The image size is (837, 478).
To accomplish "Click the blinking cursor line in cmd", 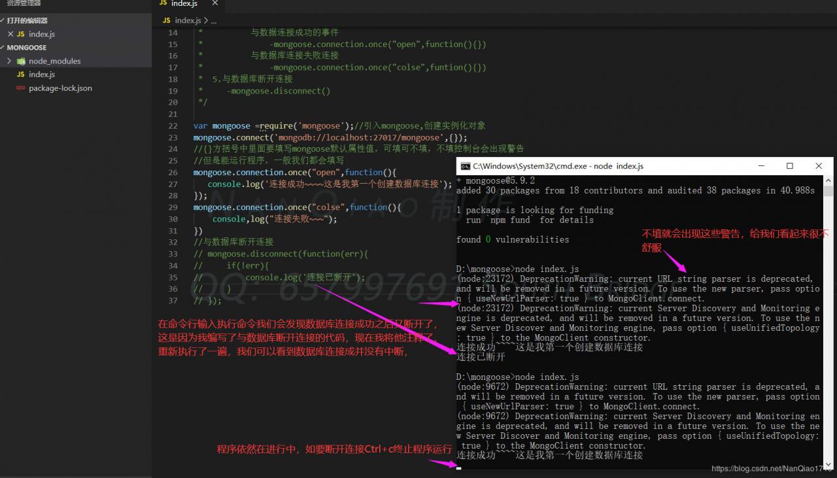I will coord(459,468).
